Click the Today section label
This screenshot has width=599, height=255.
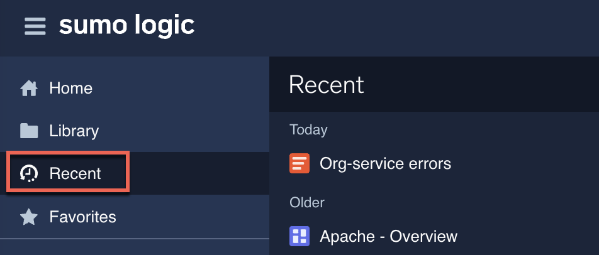tap(308, 130)
